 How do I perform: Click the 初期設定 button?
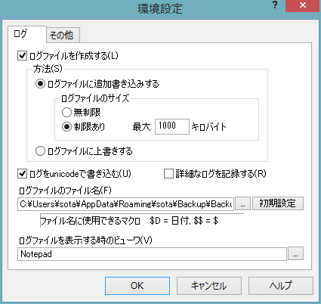point(278,203)
